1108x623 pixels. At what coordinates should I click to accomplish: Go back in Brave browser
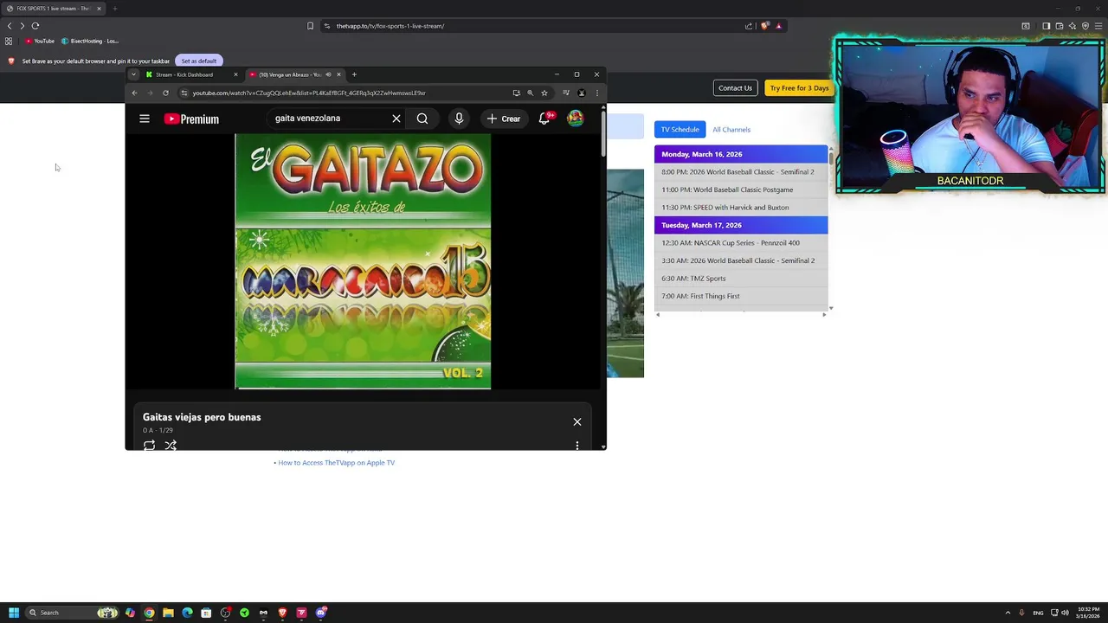(x=10, y=26)
